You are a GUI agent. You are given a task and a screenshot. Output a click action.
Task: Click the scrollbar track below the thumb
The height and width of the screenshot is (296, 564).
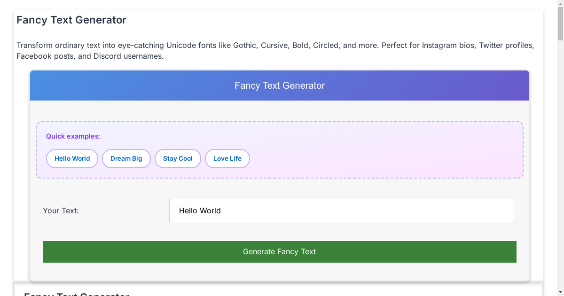pyautogui.click(x=560, y=141)
